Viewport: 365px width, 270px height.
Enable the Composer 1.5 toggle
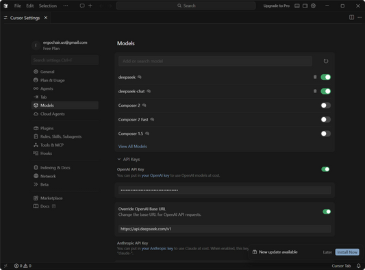point(326,134)
